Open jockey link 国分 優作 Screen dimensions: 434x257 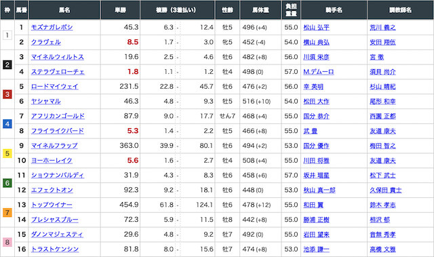[316, 146]
